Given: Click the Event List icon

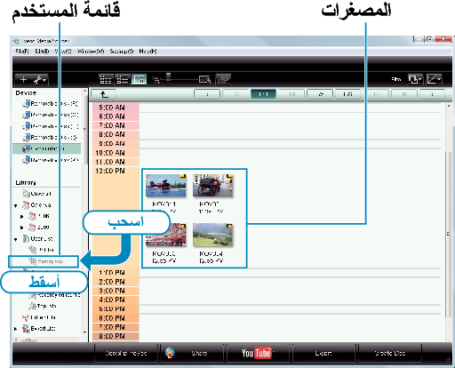Looking at the screenshot, I should pyautogui.click(x=26, y=328).
